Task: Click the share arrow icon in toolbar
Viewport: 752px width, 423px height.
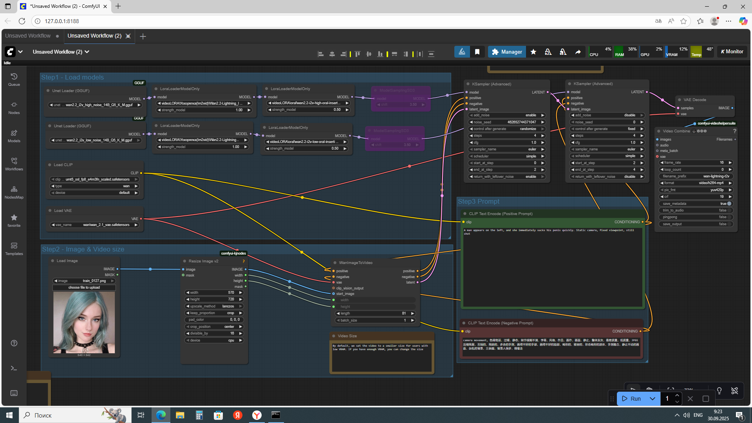Action: [578, 52]
